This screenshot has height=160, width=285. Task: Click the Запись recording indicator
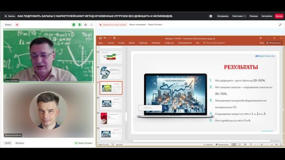[10, 16]
